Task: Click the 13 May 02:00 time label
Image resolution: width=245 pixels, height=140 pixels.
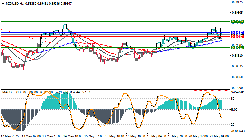Action: coord(31,136)
